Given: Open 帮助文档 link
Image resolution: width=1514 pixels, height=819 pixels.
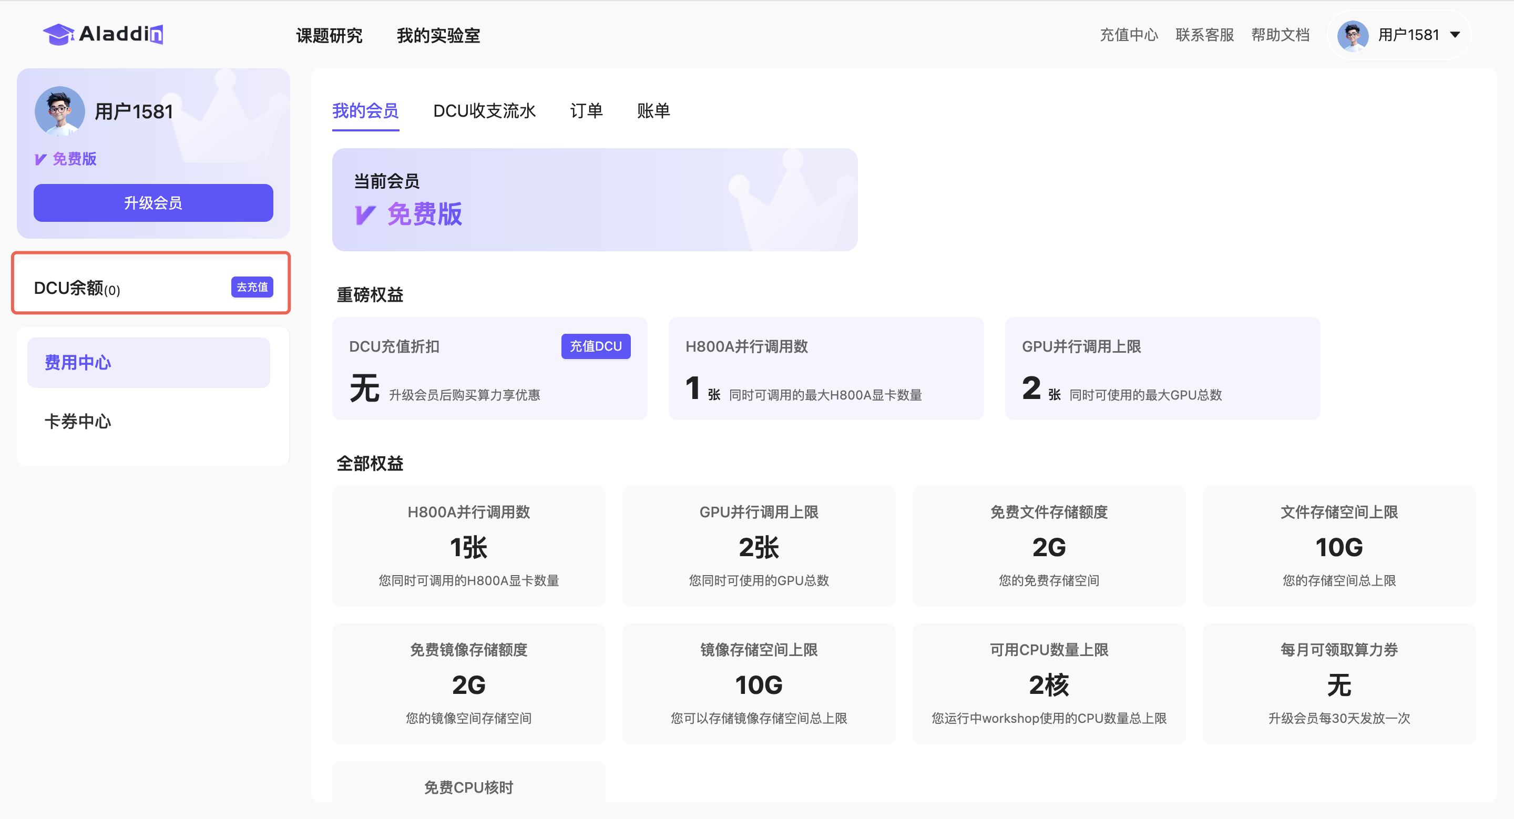Looking at the screenshot, I should point(1280,35).
